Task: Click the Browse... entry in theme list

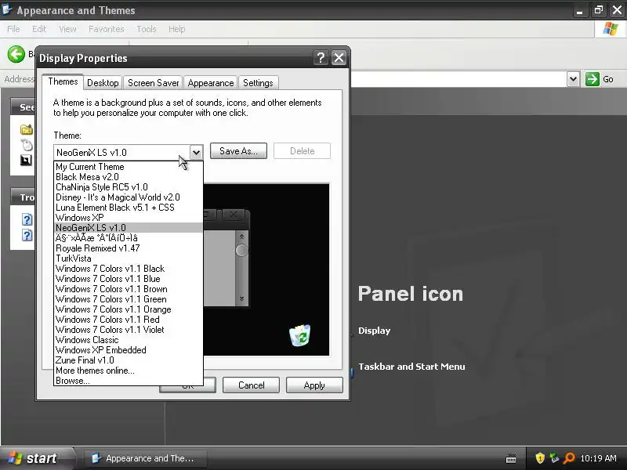Action: pyautogui.click(x=128, y=381)
